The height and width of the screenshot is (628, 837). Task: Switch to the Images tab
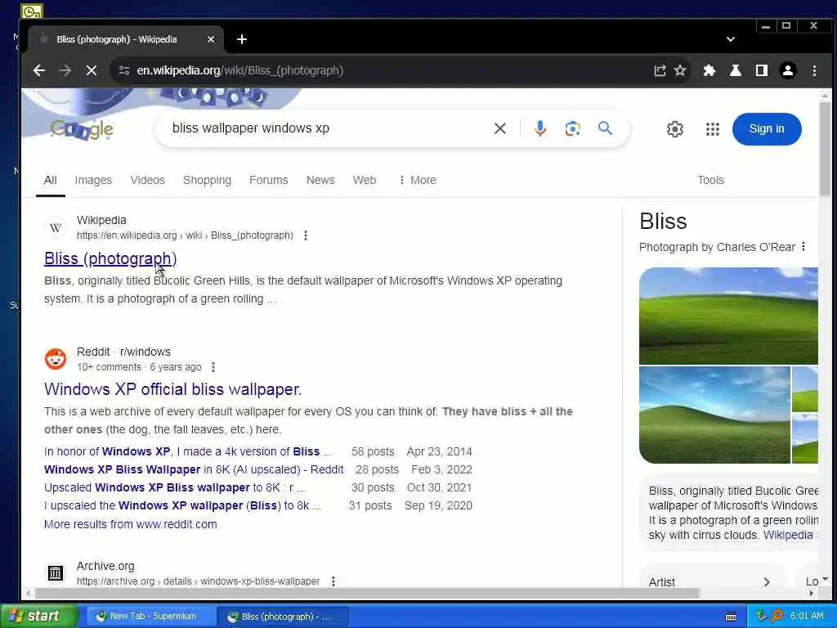click(x=93, y=180)
